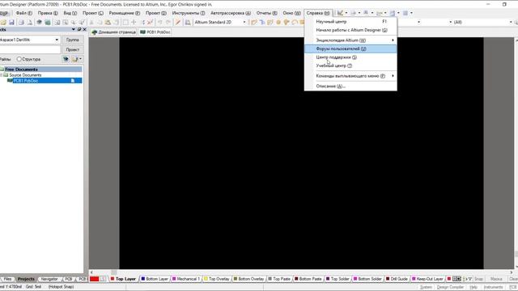This screenshot has width=518, height=291.
Task: Click the Проект button in the Projects panel
Action: coord(72,49)
